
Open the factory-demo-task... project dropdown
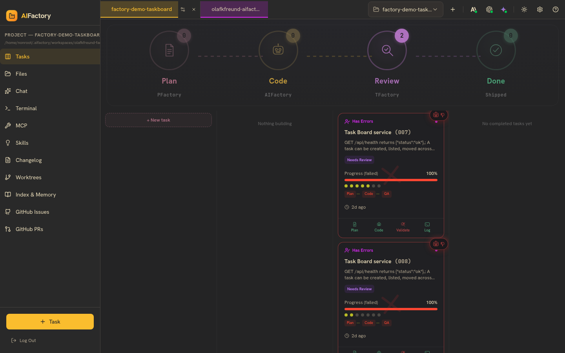(406, 9)
